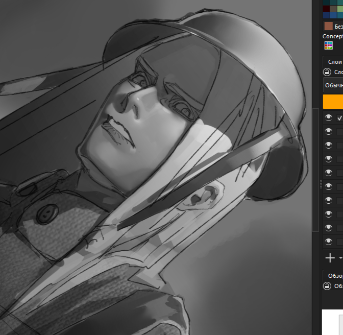Toggle visibility of the fifth layer from top

[328, 173]
